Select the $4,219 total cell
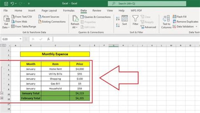Image resolution: width=200 pixels, height=113 pixels. [x=80, y=93]
